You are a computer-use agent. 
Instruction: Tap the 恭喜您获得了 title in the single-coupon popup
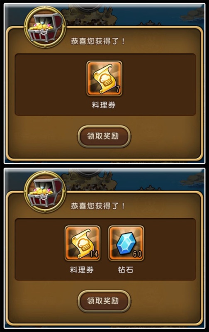(x=98, y=41)
